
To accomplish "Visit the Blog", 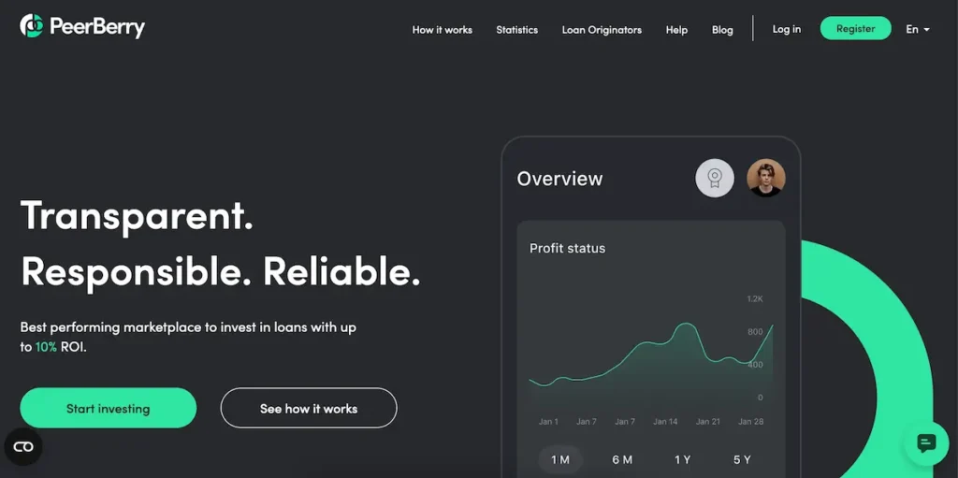I will coord(722,30).
